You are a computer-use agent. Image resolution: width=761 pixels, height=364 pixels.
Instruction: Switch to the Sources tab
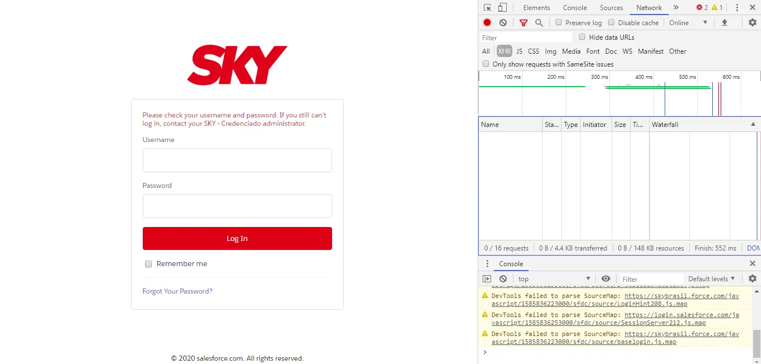(611, 8)
